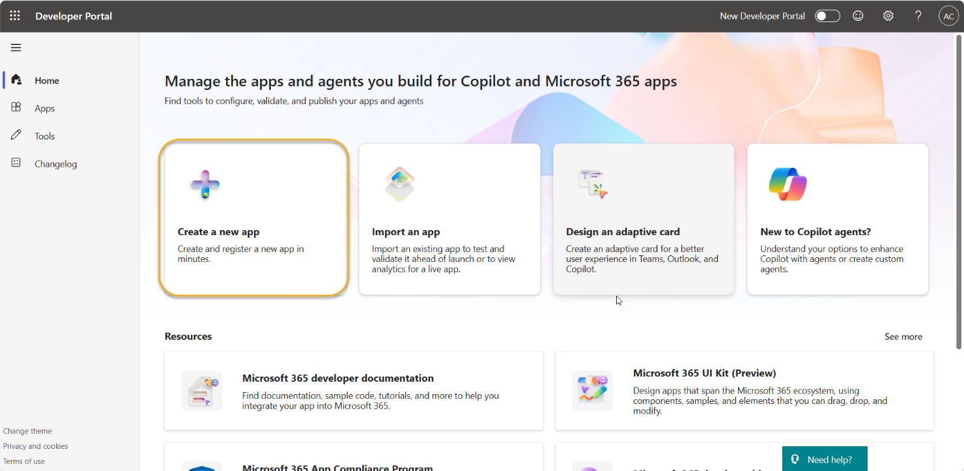Click the question mark help icon

(x=918, y=16)
